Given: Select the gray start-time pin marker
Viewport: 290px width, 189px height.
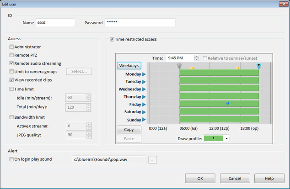Looking at the screenshot, I should (179, 66).
